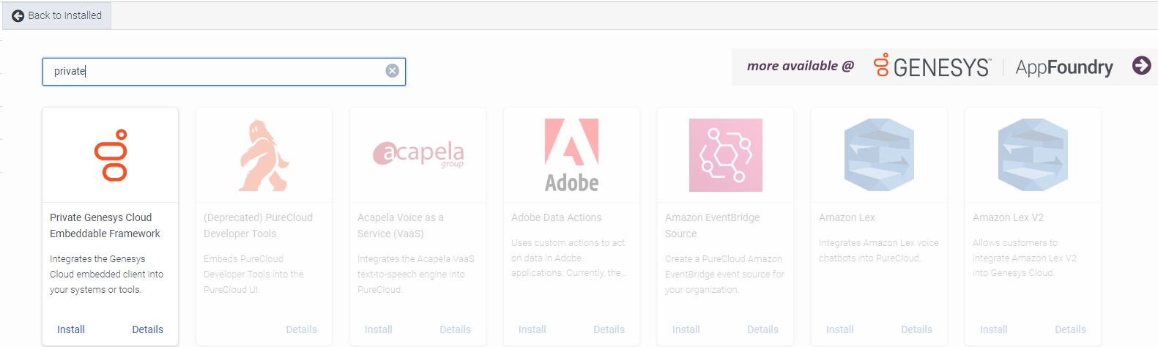1158x347 pixels.
Task: Open Details for Adobe Data Actions
Action: (x=609, y=329)
